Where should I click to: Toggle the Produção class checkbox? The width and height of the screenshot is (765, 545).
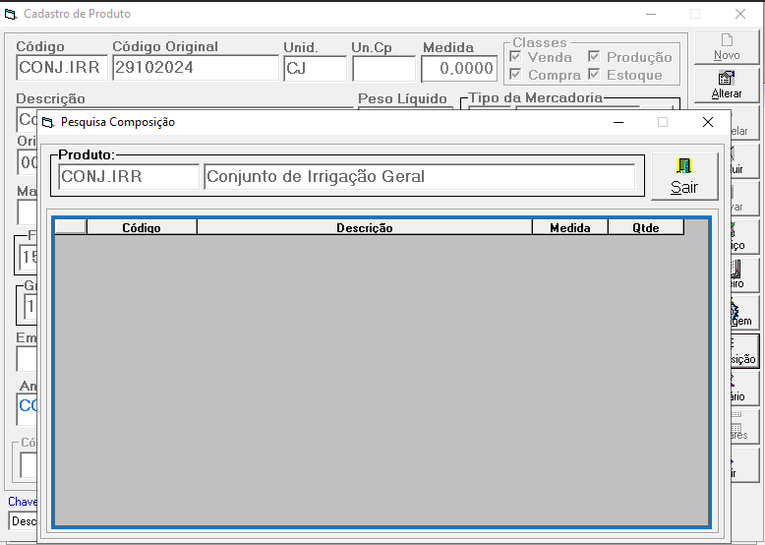(594, 57)
